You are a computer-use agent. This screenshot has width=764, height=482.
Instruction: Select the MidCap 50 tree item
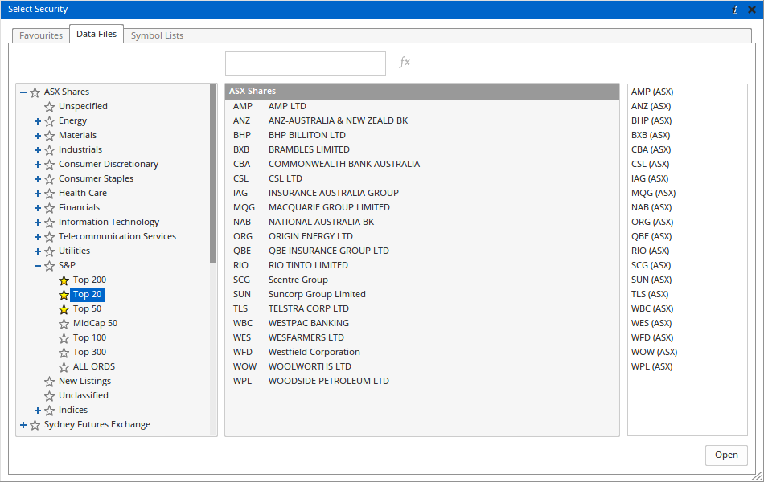[95, 323]
